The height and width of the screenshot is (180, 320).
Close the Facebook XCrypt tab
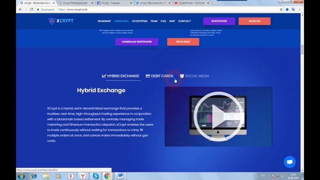point(131,3)
